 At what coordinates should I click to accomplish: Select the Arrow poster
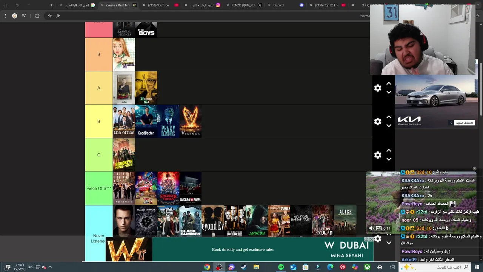(257, 221)
